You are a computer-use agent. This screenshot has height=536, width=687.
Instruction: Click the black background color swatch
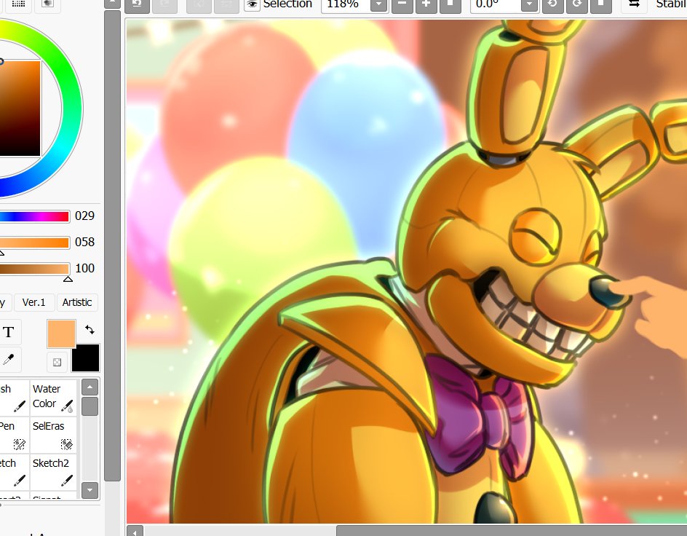coord(85,358)
